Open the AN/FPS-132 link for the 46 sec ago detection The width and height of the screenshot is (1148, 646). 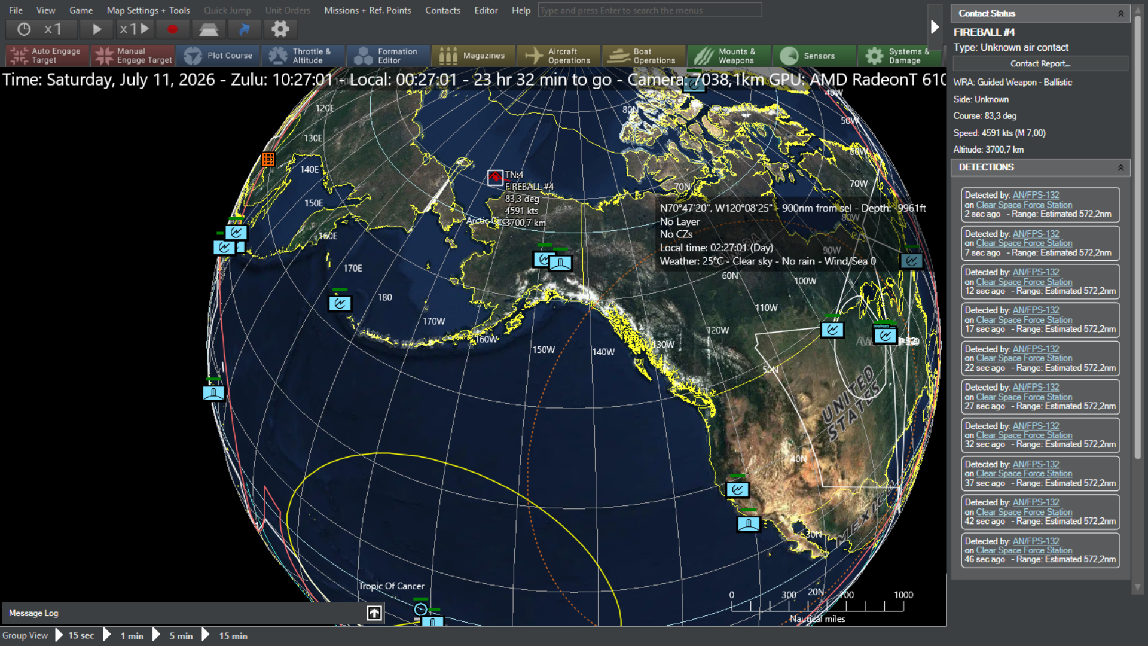[x=1036, y=541]
